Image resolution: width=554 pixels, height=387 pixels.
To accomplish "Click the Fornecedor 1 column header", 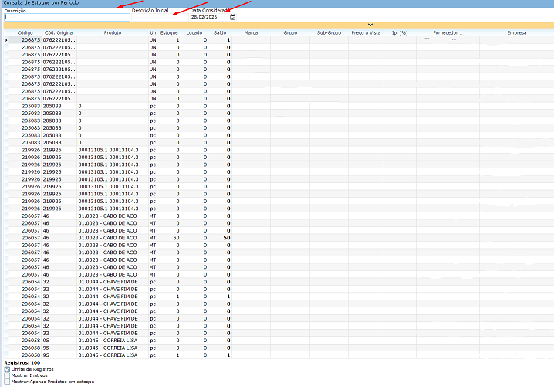I will click(x=448, y=33).
